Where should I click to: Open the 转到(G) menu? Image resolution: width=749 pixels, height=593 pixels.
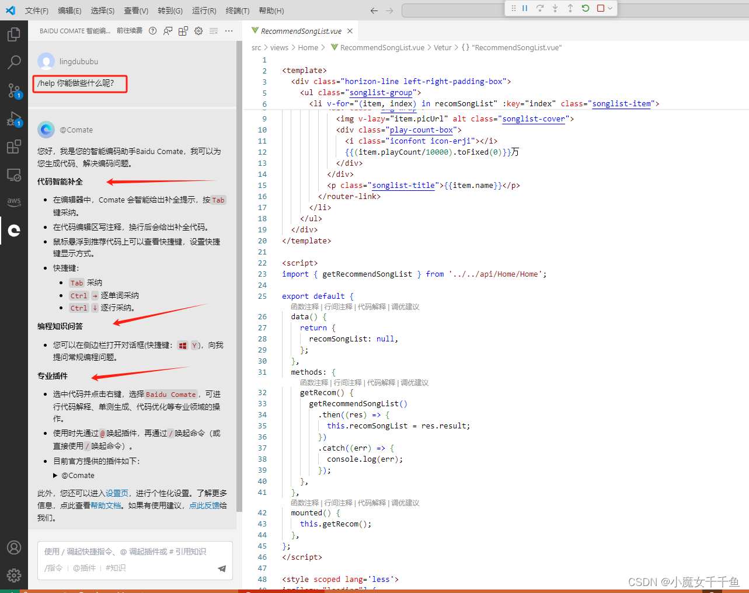170,11
